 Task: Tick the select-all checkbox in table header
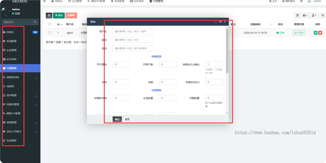coord(50,24)
